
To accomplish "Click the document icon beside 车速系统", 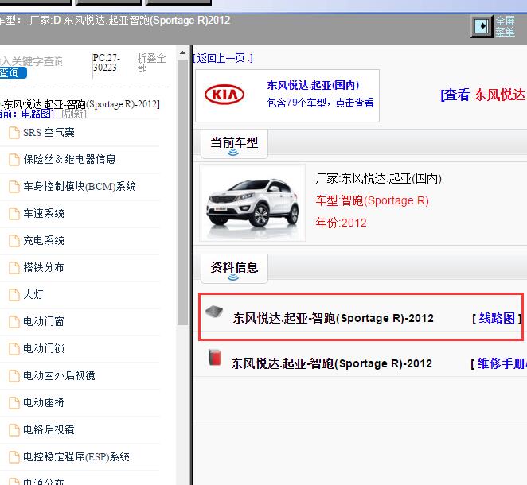I will coord(14,213).
